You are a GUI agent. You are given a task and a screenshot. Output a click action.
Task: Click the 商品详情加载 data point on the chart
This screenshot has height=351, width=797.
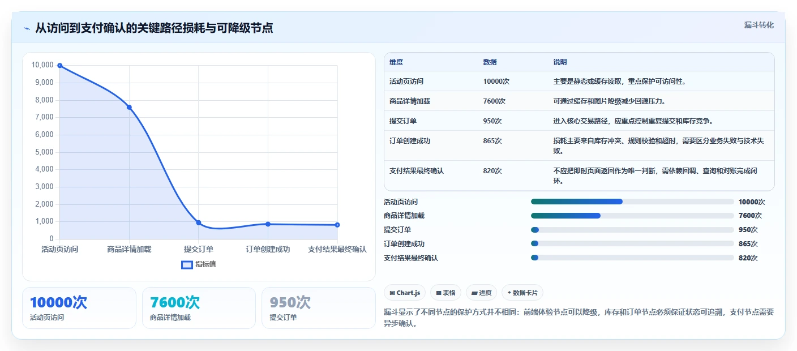coord(129,107)
